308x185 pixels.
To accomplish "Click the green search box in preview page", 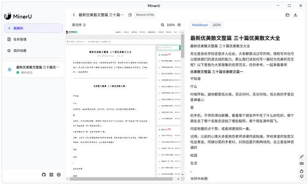I will 168,48.
